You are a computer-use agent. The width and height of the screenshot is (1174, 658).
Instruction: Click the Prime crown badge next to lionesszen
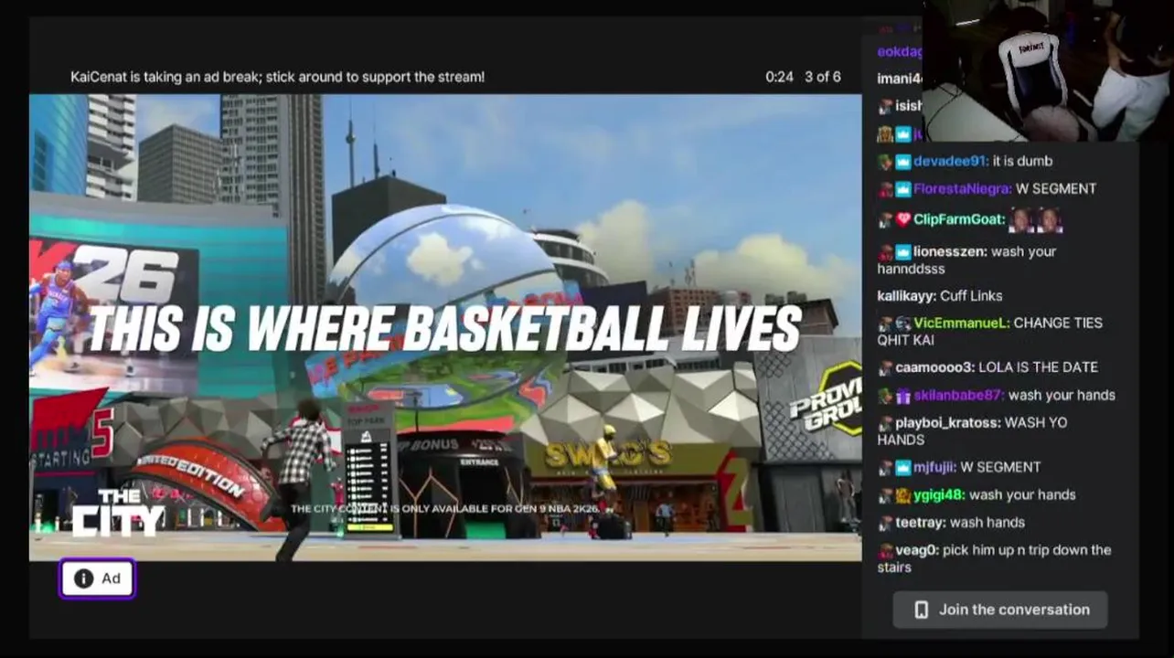click(x=903, y=252)
